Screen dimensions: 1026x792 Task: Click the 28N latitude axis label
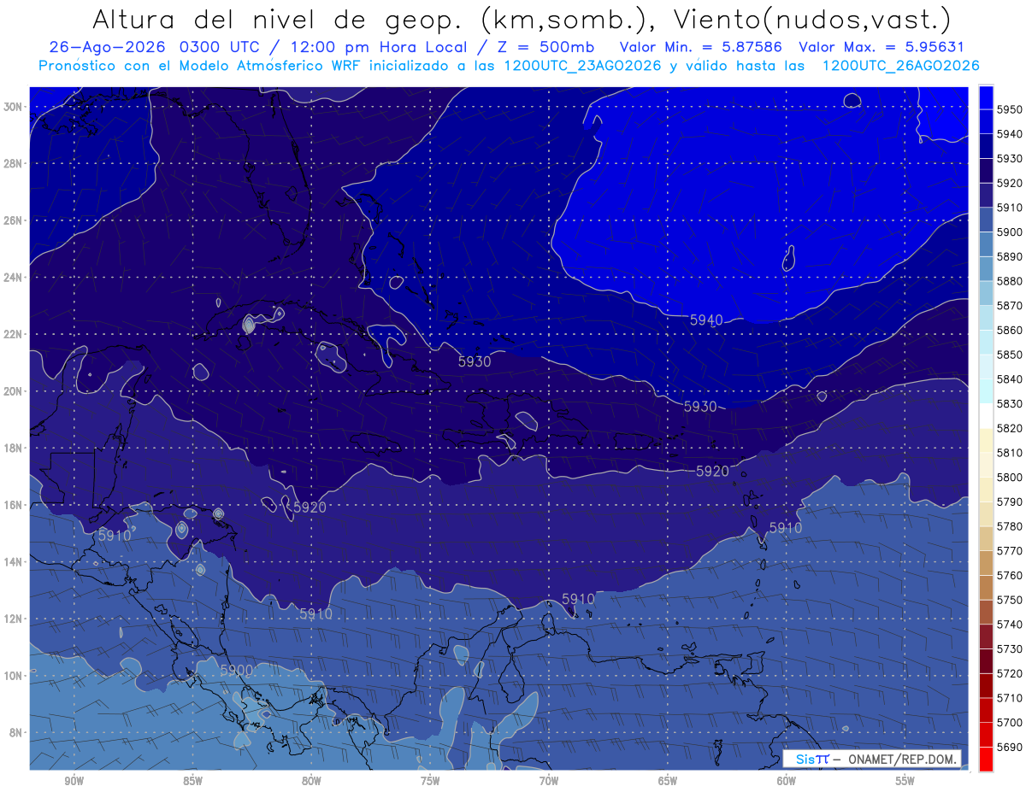[x=12, y=163]
